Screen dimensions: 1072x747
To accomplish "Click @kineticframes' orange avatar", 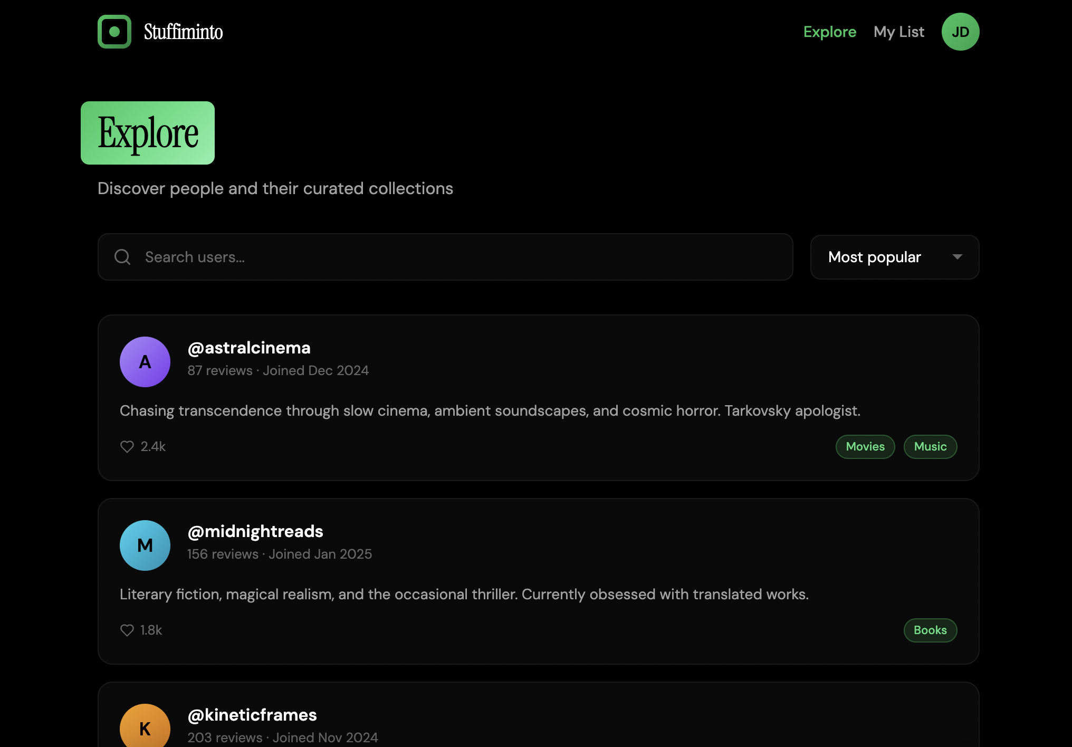I will (x=145, y=729).
